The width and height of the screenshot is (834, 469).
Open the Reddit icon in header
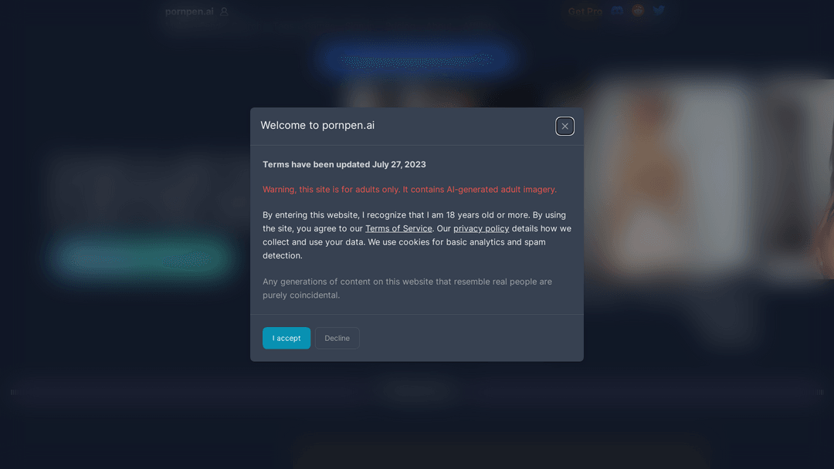point(638,11)
